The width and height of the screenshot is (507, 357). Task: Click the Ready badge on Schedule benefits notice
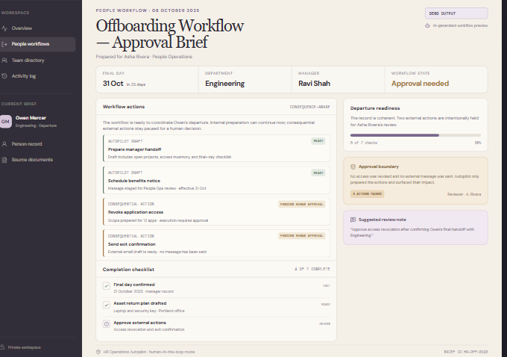(x=318, y=173)
